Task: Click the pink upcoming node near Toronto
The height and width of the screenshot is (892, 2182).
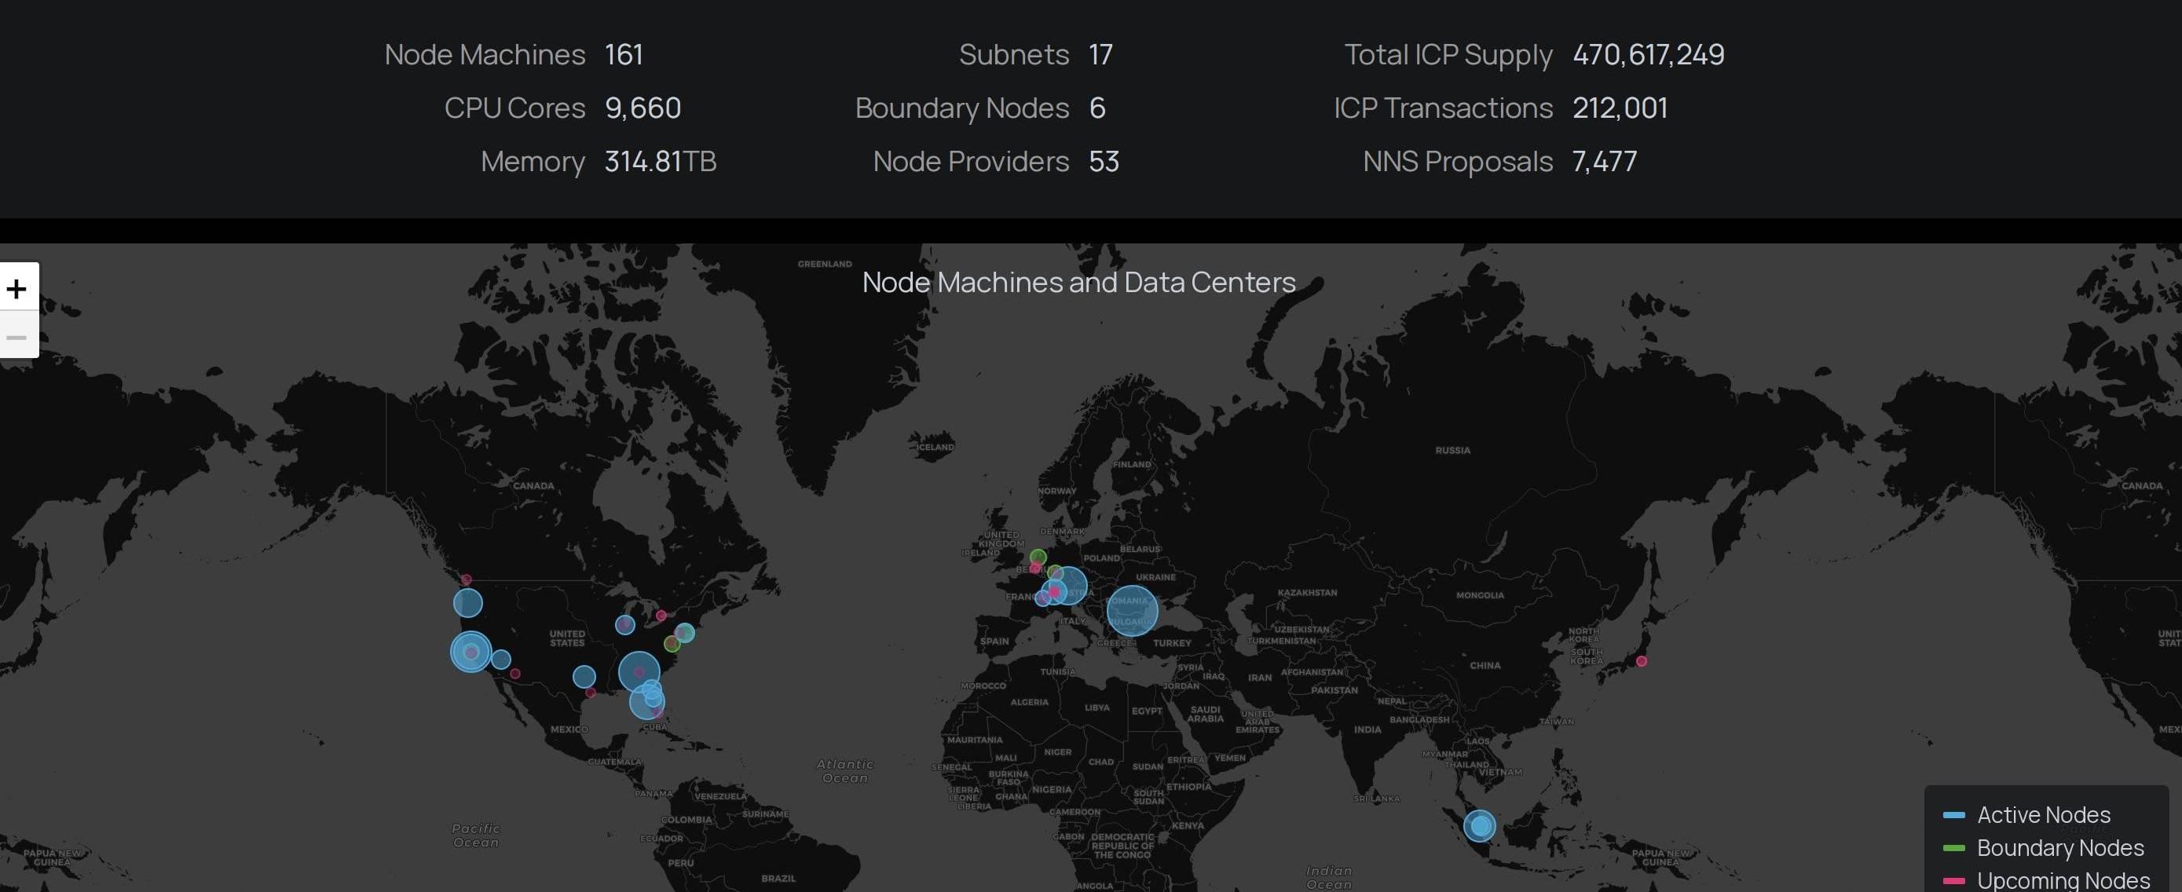Action: (x=661, y=616)
